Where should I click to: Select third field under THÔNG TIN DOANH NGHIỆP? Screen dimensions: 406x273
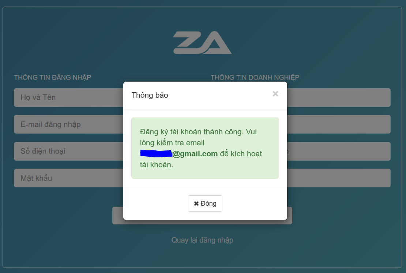(x=338, y=151)
